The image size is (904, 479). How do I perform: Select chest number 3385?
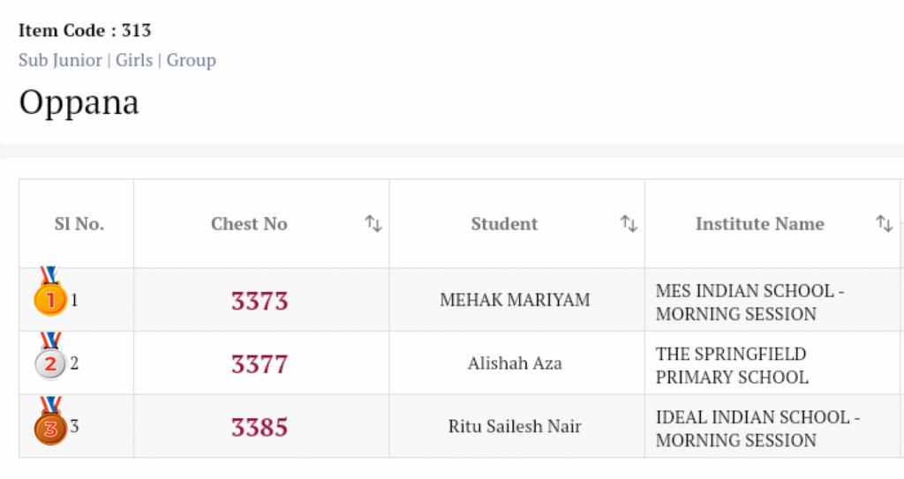[x=260, y=427]
